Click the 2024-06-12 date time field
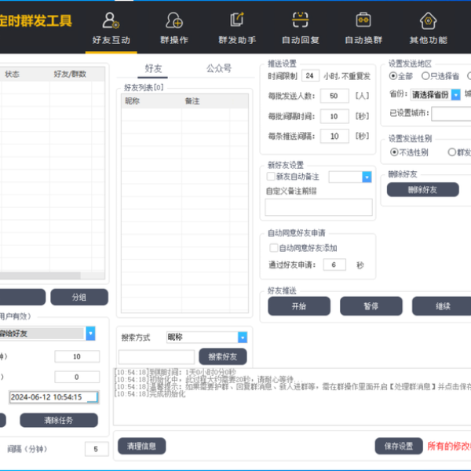 [x=55, y=397]
